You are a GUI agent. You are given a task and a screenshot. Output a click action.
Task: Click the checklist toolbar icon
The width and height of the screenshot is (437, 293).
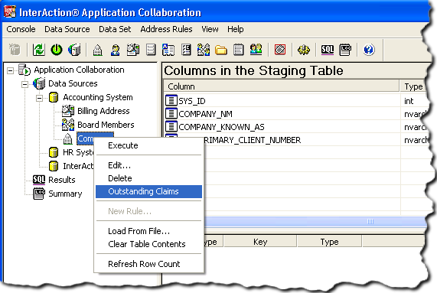(186, 50)
